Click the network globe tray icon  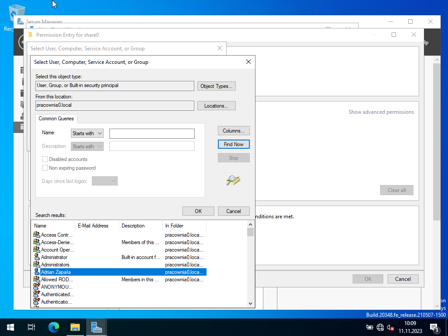coord(380,327)
